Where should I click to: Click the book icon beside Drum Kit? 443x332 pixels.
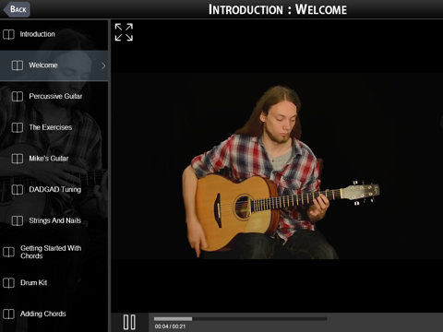coord(8,283)
